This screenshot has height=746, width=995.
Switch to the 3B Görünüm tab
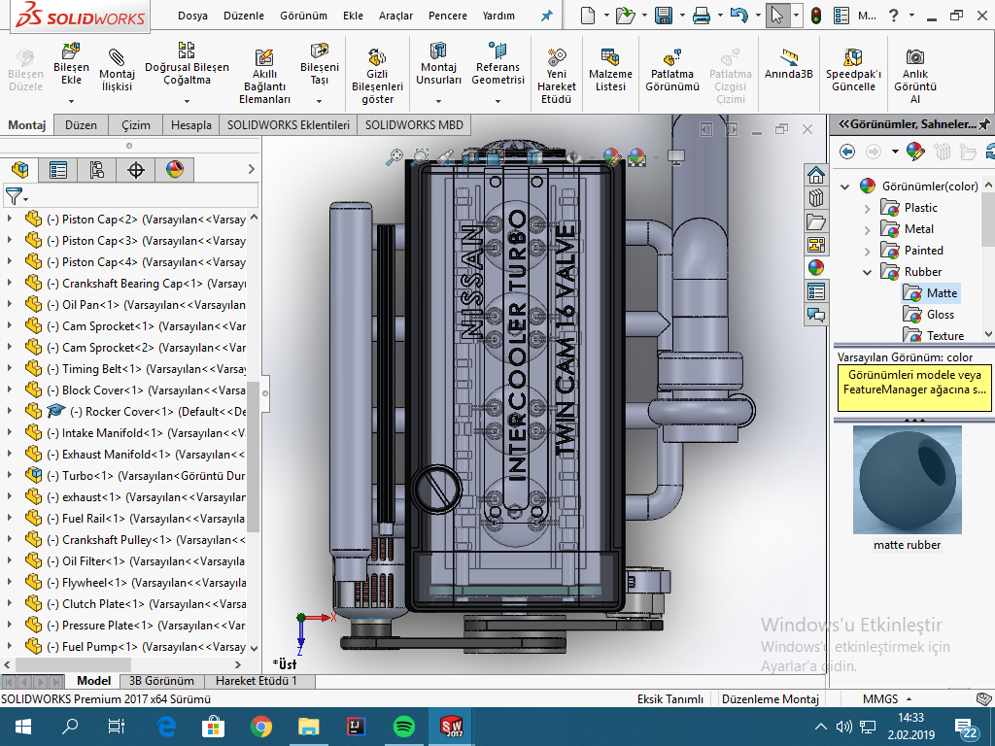(161, 681)
